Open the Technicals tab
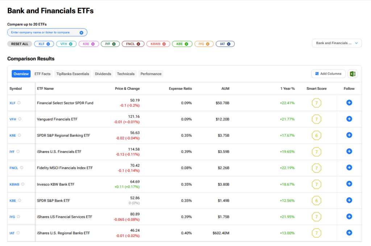The image size is (371, 246). pyautogui.click(x=126, y=74)
